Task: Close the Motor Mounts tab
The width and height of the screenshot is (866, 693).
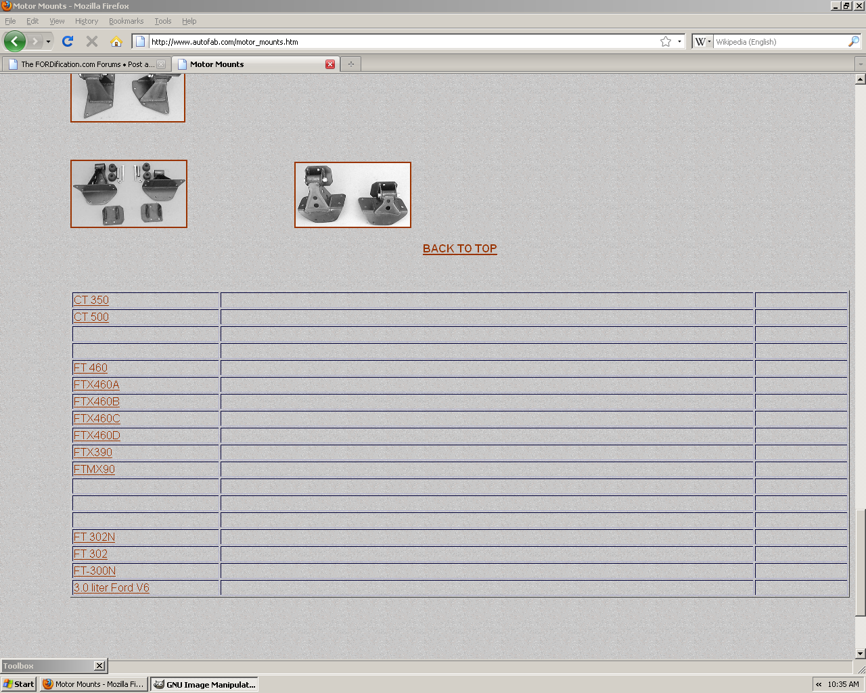Action: point(330,64)
